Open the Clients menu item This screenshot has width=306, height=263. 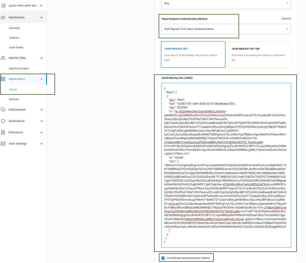coord(13,90)
